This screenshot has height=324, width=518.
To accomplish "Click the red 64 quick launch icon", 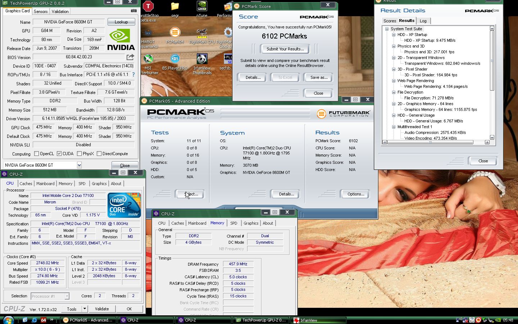I will tap(44, 320).
